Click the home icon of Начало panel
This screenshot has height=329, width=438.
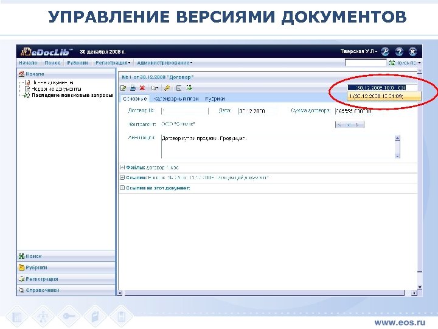tap(21, 74)
